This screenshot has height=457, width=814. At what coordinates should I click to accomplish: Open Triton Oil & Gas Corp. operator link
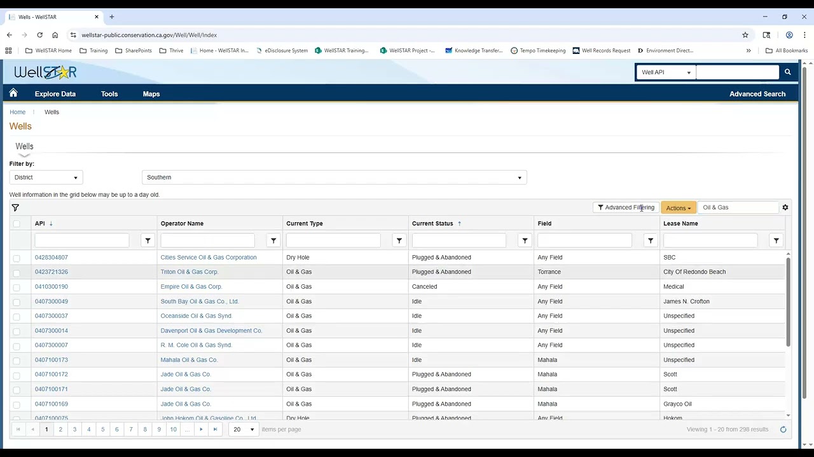(190, 272)
